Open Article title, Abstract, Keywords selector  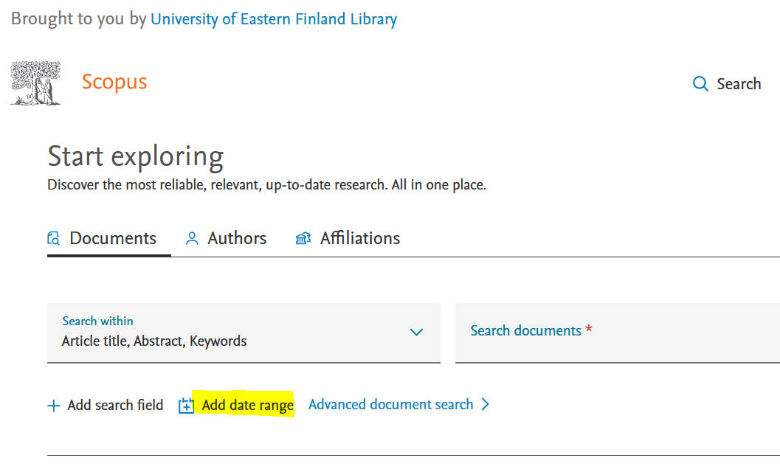point(244,333)
